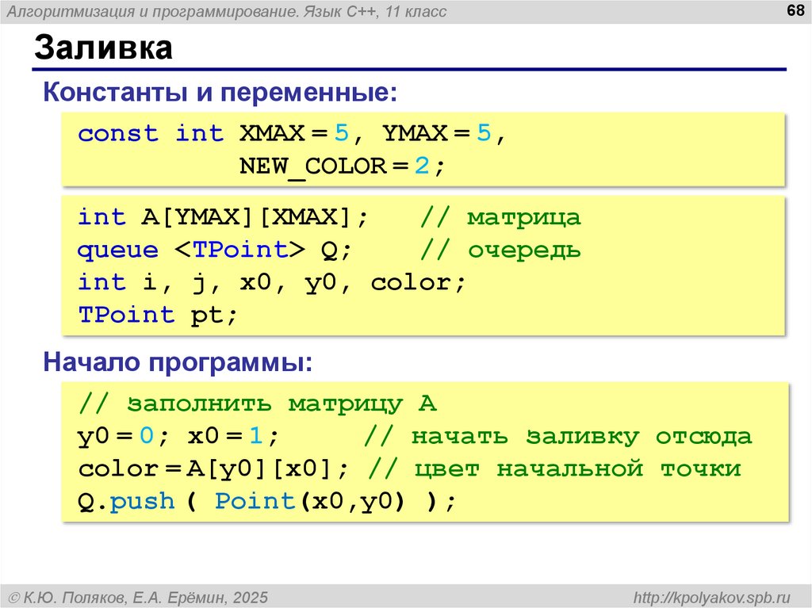Click the "// начать заливку отсюда" comment

tap(557, 436)
